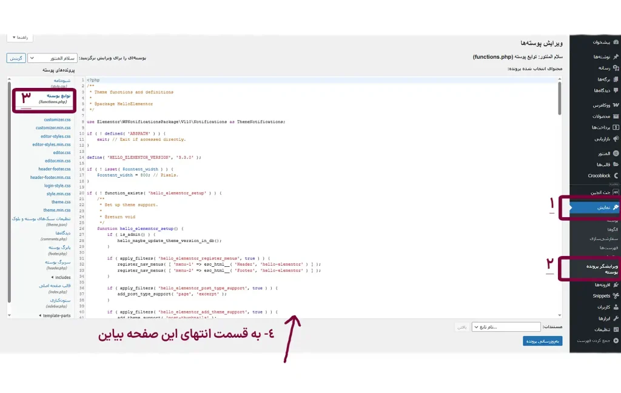The height and width of the screenshot is (393, 621).
Task: Open the بازاریابی megaphone icon
Action: [x=616, y=139]
